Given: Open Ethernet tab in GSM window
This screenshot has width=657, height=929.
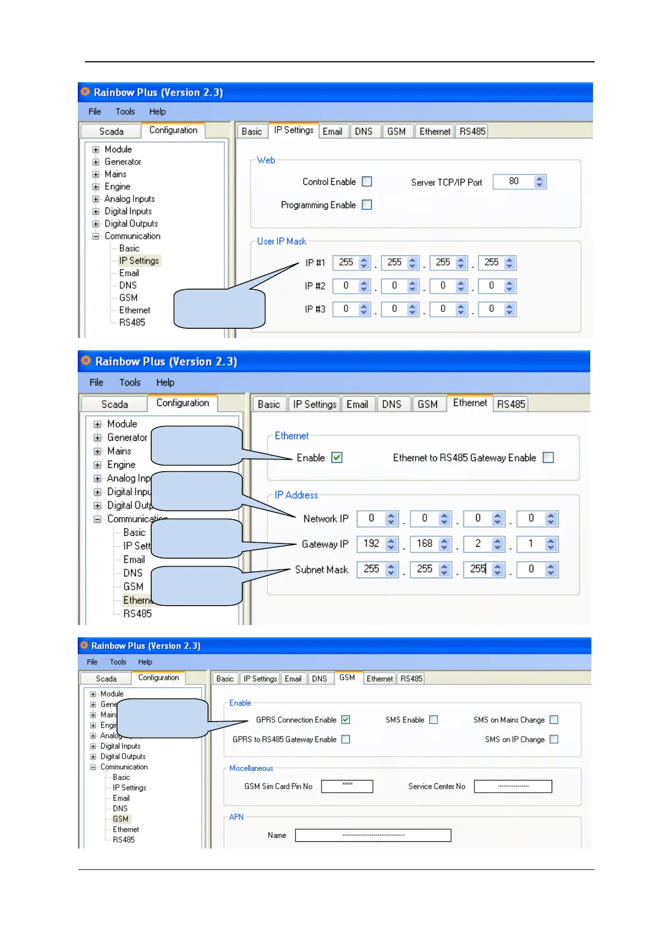Looking at the screenshot, I should coord(380,679).
